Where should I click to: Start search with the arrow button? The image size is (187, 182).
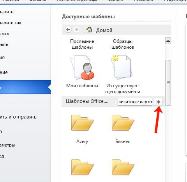click(158, 102)
